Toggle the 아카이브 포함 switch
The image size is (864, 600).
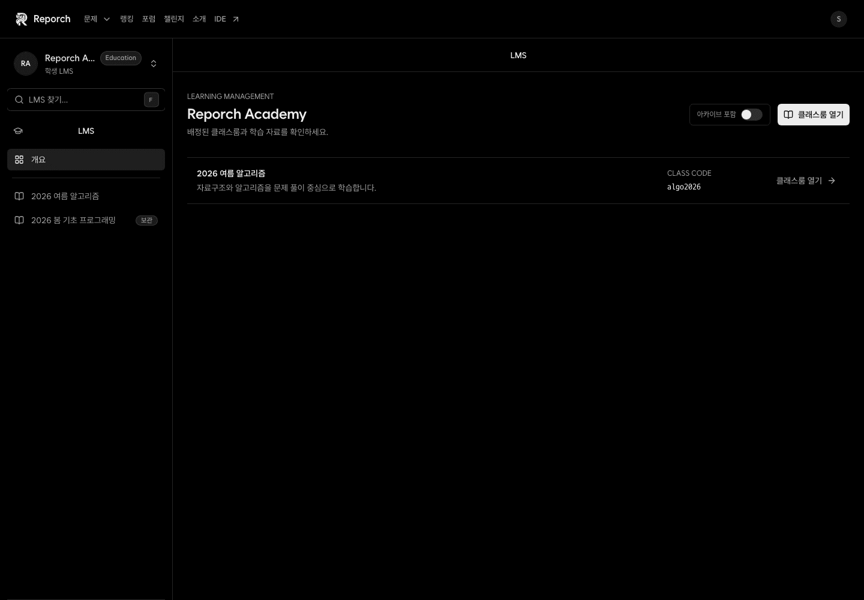(x=751, y=115)
